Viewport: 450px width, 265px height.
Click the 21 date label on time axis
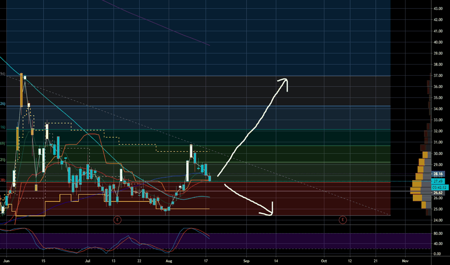376,261
